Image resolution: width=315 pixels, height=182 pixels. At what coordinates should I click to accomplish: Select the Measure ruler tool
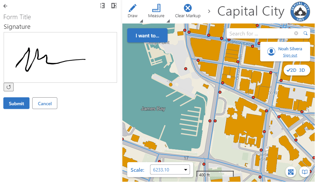pyautogui.click(x=156, y=8)
